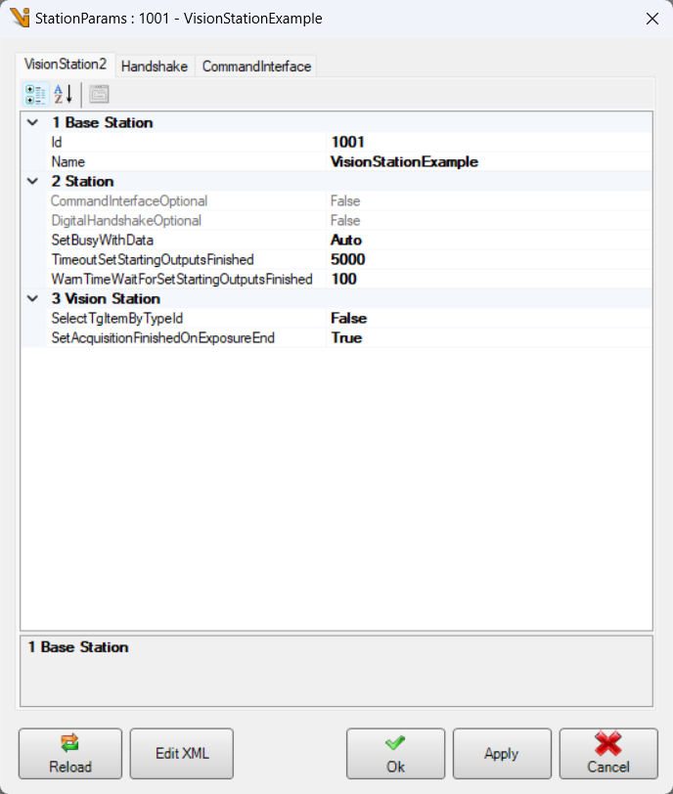Viewport: 673px width, 794px height.
Task: Select the Id property row label
Action: [x=57, y=143]
